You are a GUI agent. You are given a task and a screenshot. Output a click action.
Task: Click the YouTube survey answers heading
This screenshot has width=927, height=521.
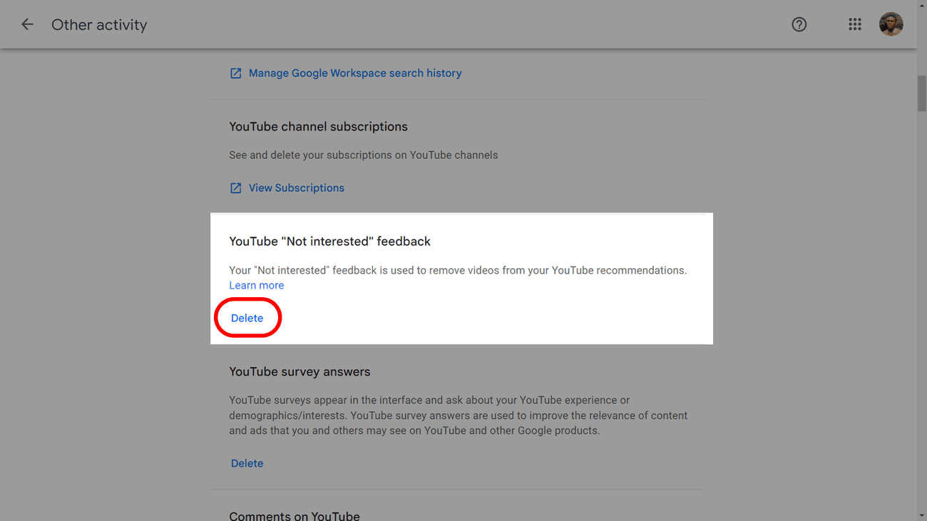click(x=299, y=371)
